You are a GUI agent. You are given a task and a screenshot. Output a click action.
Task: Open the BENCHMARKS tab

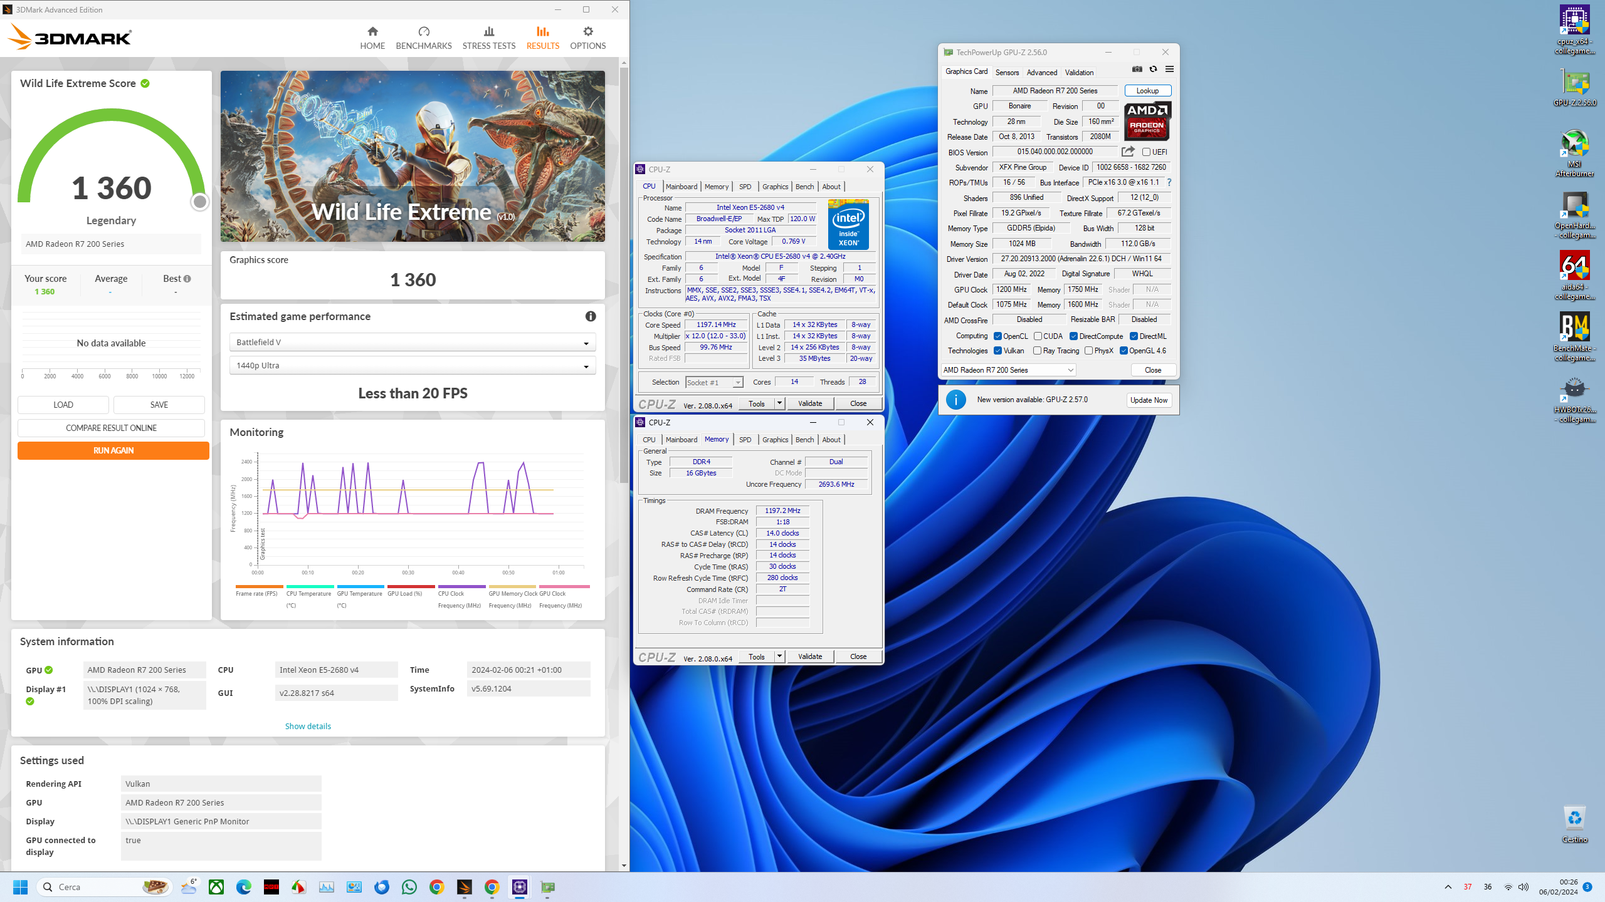(x=424, y=38)
